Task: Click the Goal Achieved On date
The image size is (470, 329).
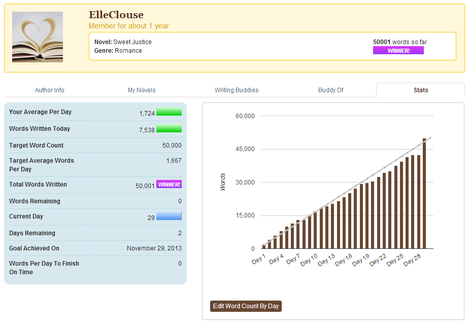Action: point(155,249)
